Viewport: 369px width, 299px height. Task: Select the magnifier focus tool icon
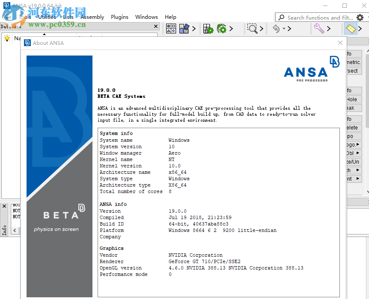click(x=253, y=28)
